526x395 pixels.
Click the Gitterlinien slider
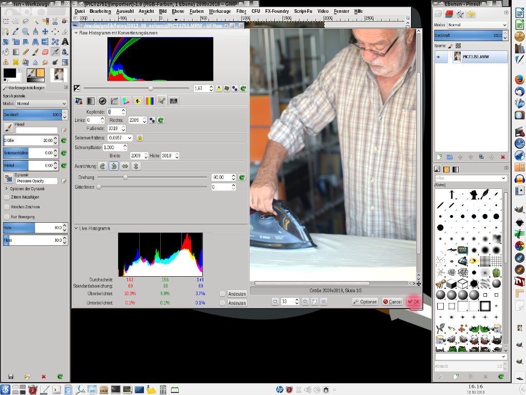pos(152,187)
